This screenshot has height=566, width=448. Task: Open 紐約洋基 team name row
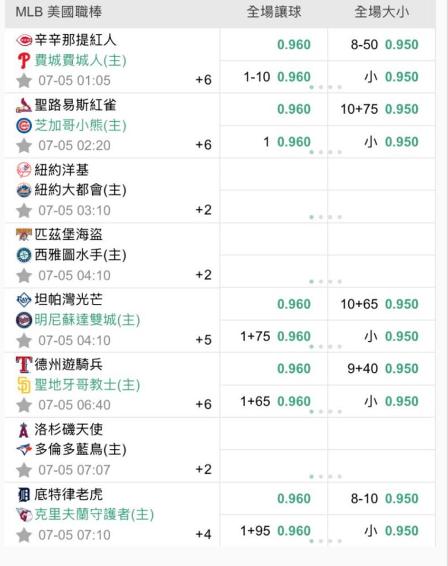click(x=62, y=170)
